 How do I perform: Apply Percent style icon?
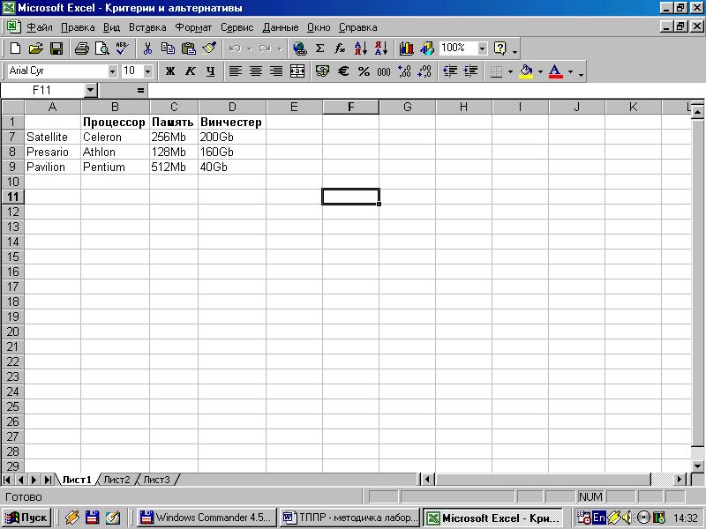tap(364, 71)
